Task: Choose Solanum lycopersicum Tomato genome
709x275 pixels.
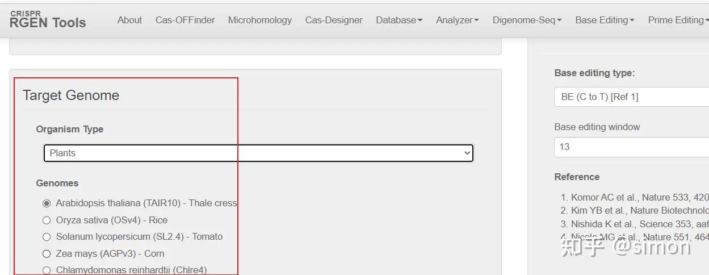Action: (47, 236)
